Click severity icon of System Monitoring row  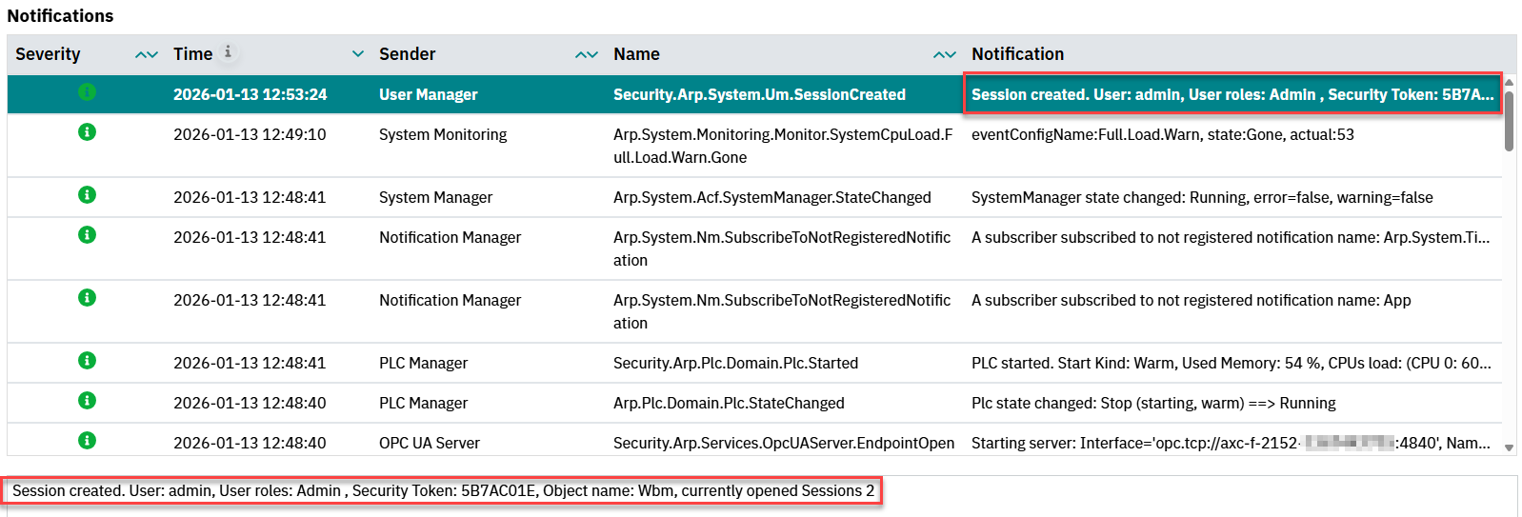point(87,132)
